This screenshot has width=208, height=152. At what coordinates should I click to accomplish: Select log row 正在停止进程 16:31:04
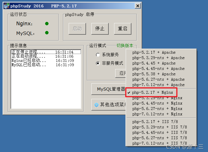46,52
